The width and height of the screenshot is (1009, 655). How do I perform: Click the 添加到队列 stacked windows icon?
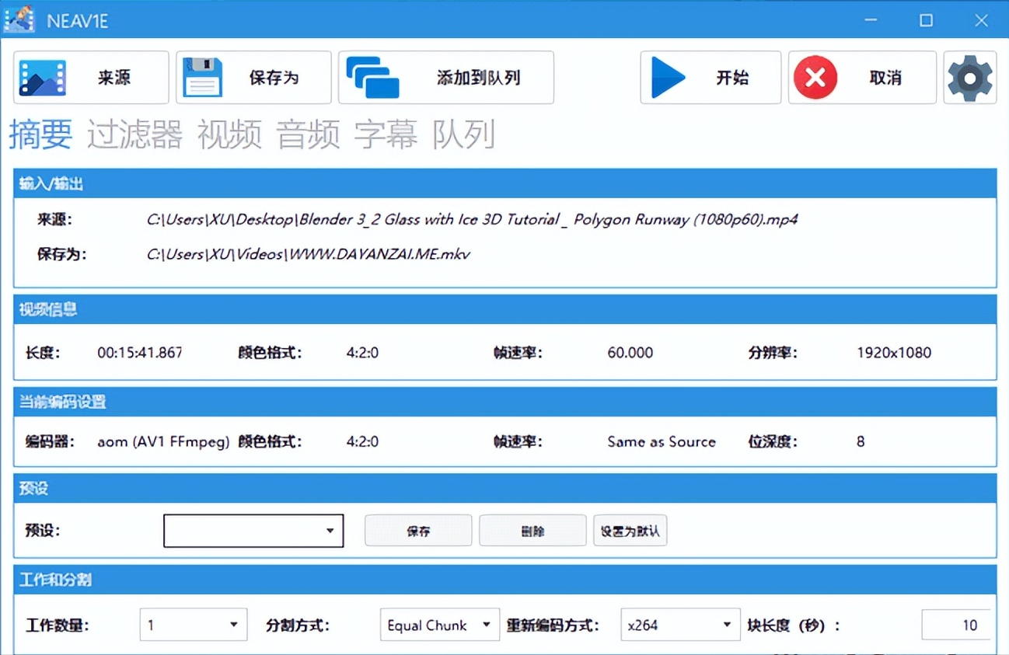click(372, 78)
